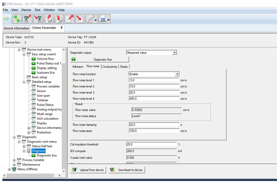Click the Flow noise damping field
279x183 pixels.
point(154,125)
